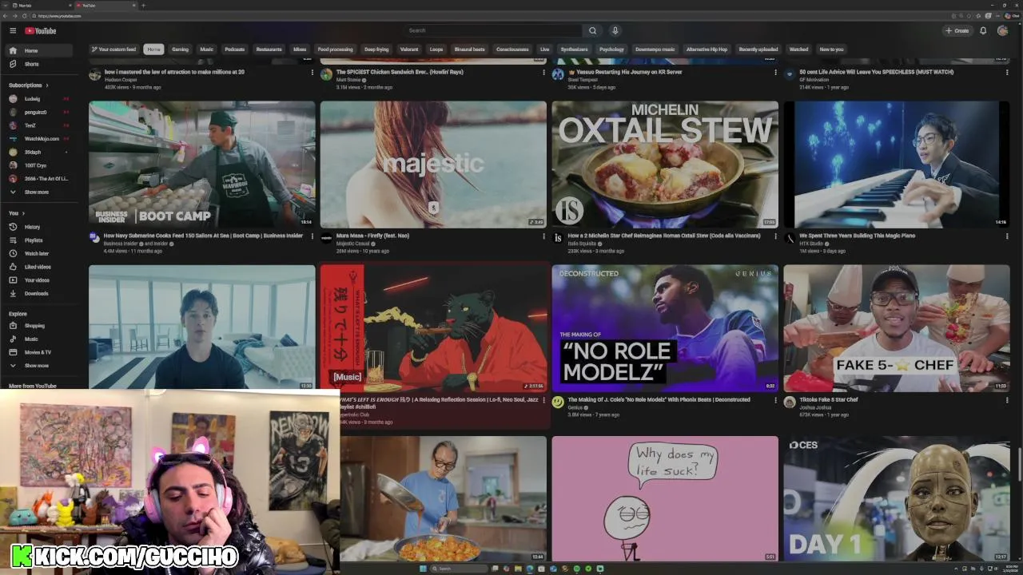Open the Ludwig subscription channel

pyautogui.click(x=39, y=99)
